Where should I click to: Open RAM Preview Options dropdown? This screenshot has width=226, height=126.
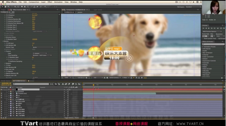tap(212, 32)
